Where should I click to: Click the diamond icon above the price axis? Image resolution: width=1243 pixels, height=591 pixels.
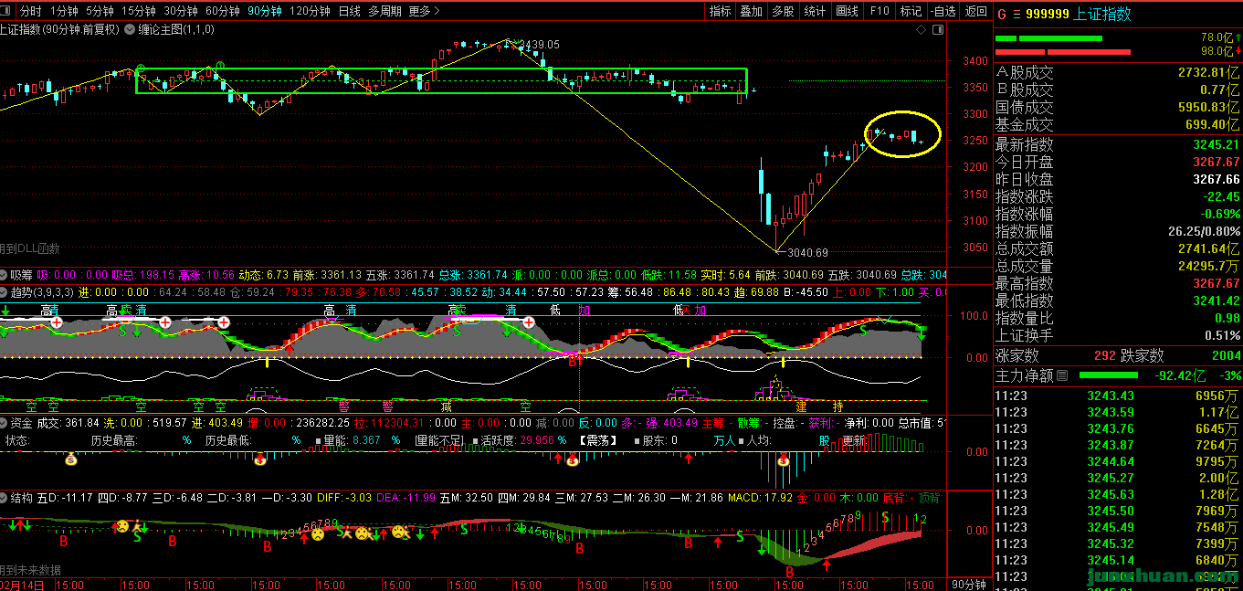pyautogui.click(x=921, y=30)
